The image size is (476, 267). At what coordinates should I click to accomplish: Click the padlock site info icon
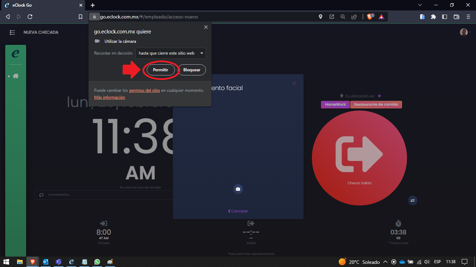click(x=94, y=17)
